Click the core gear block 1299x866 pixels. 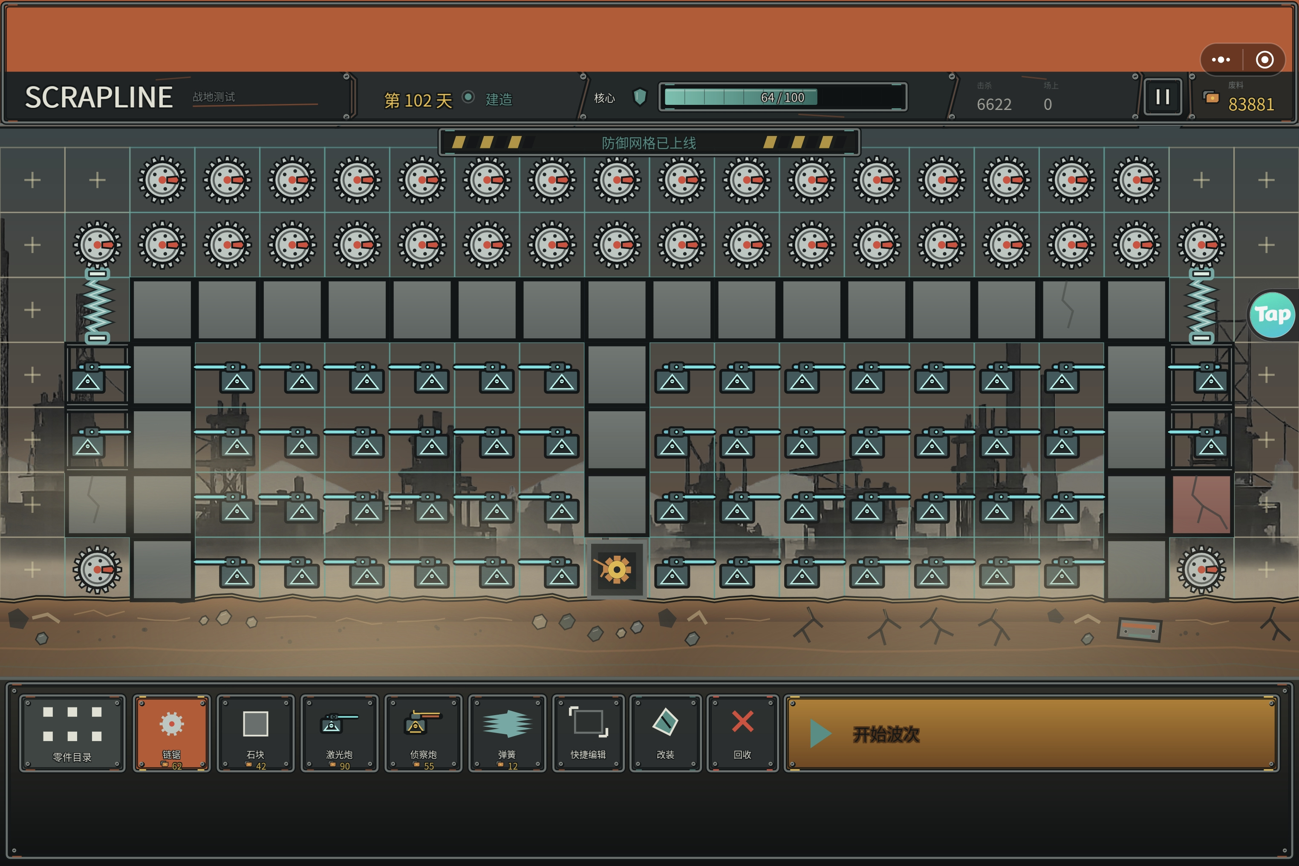click(x=617, y=569)
